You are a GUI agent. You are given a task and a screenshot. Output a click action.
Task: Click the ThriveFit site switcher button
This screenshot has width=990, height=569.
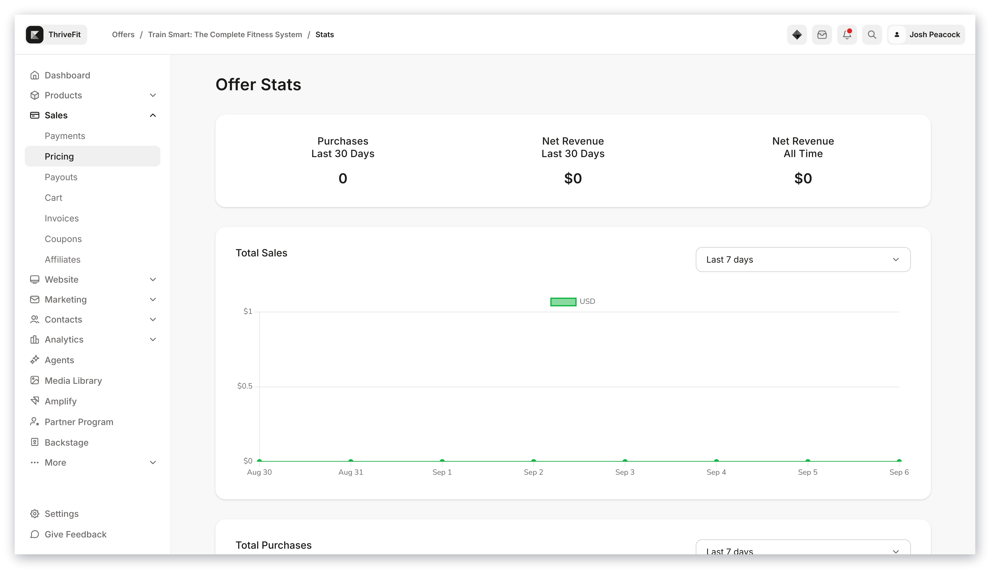point(56,34)
